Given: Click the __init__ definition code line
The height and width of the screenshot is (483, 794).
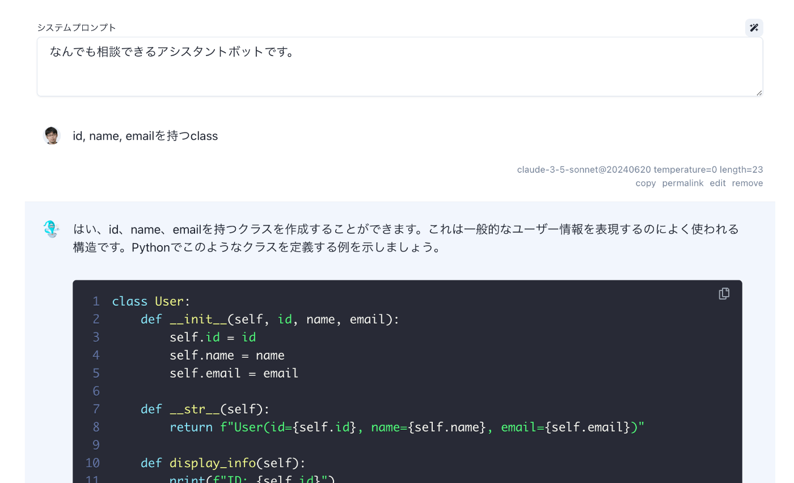Looking at the screenshot, I should 270,319.
